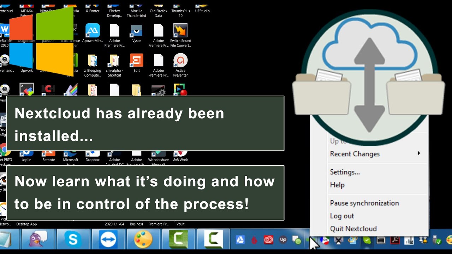452x254 pixels.
Task: Click the UEStudio desktop label
Action: tap(202, 11)
